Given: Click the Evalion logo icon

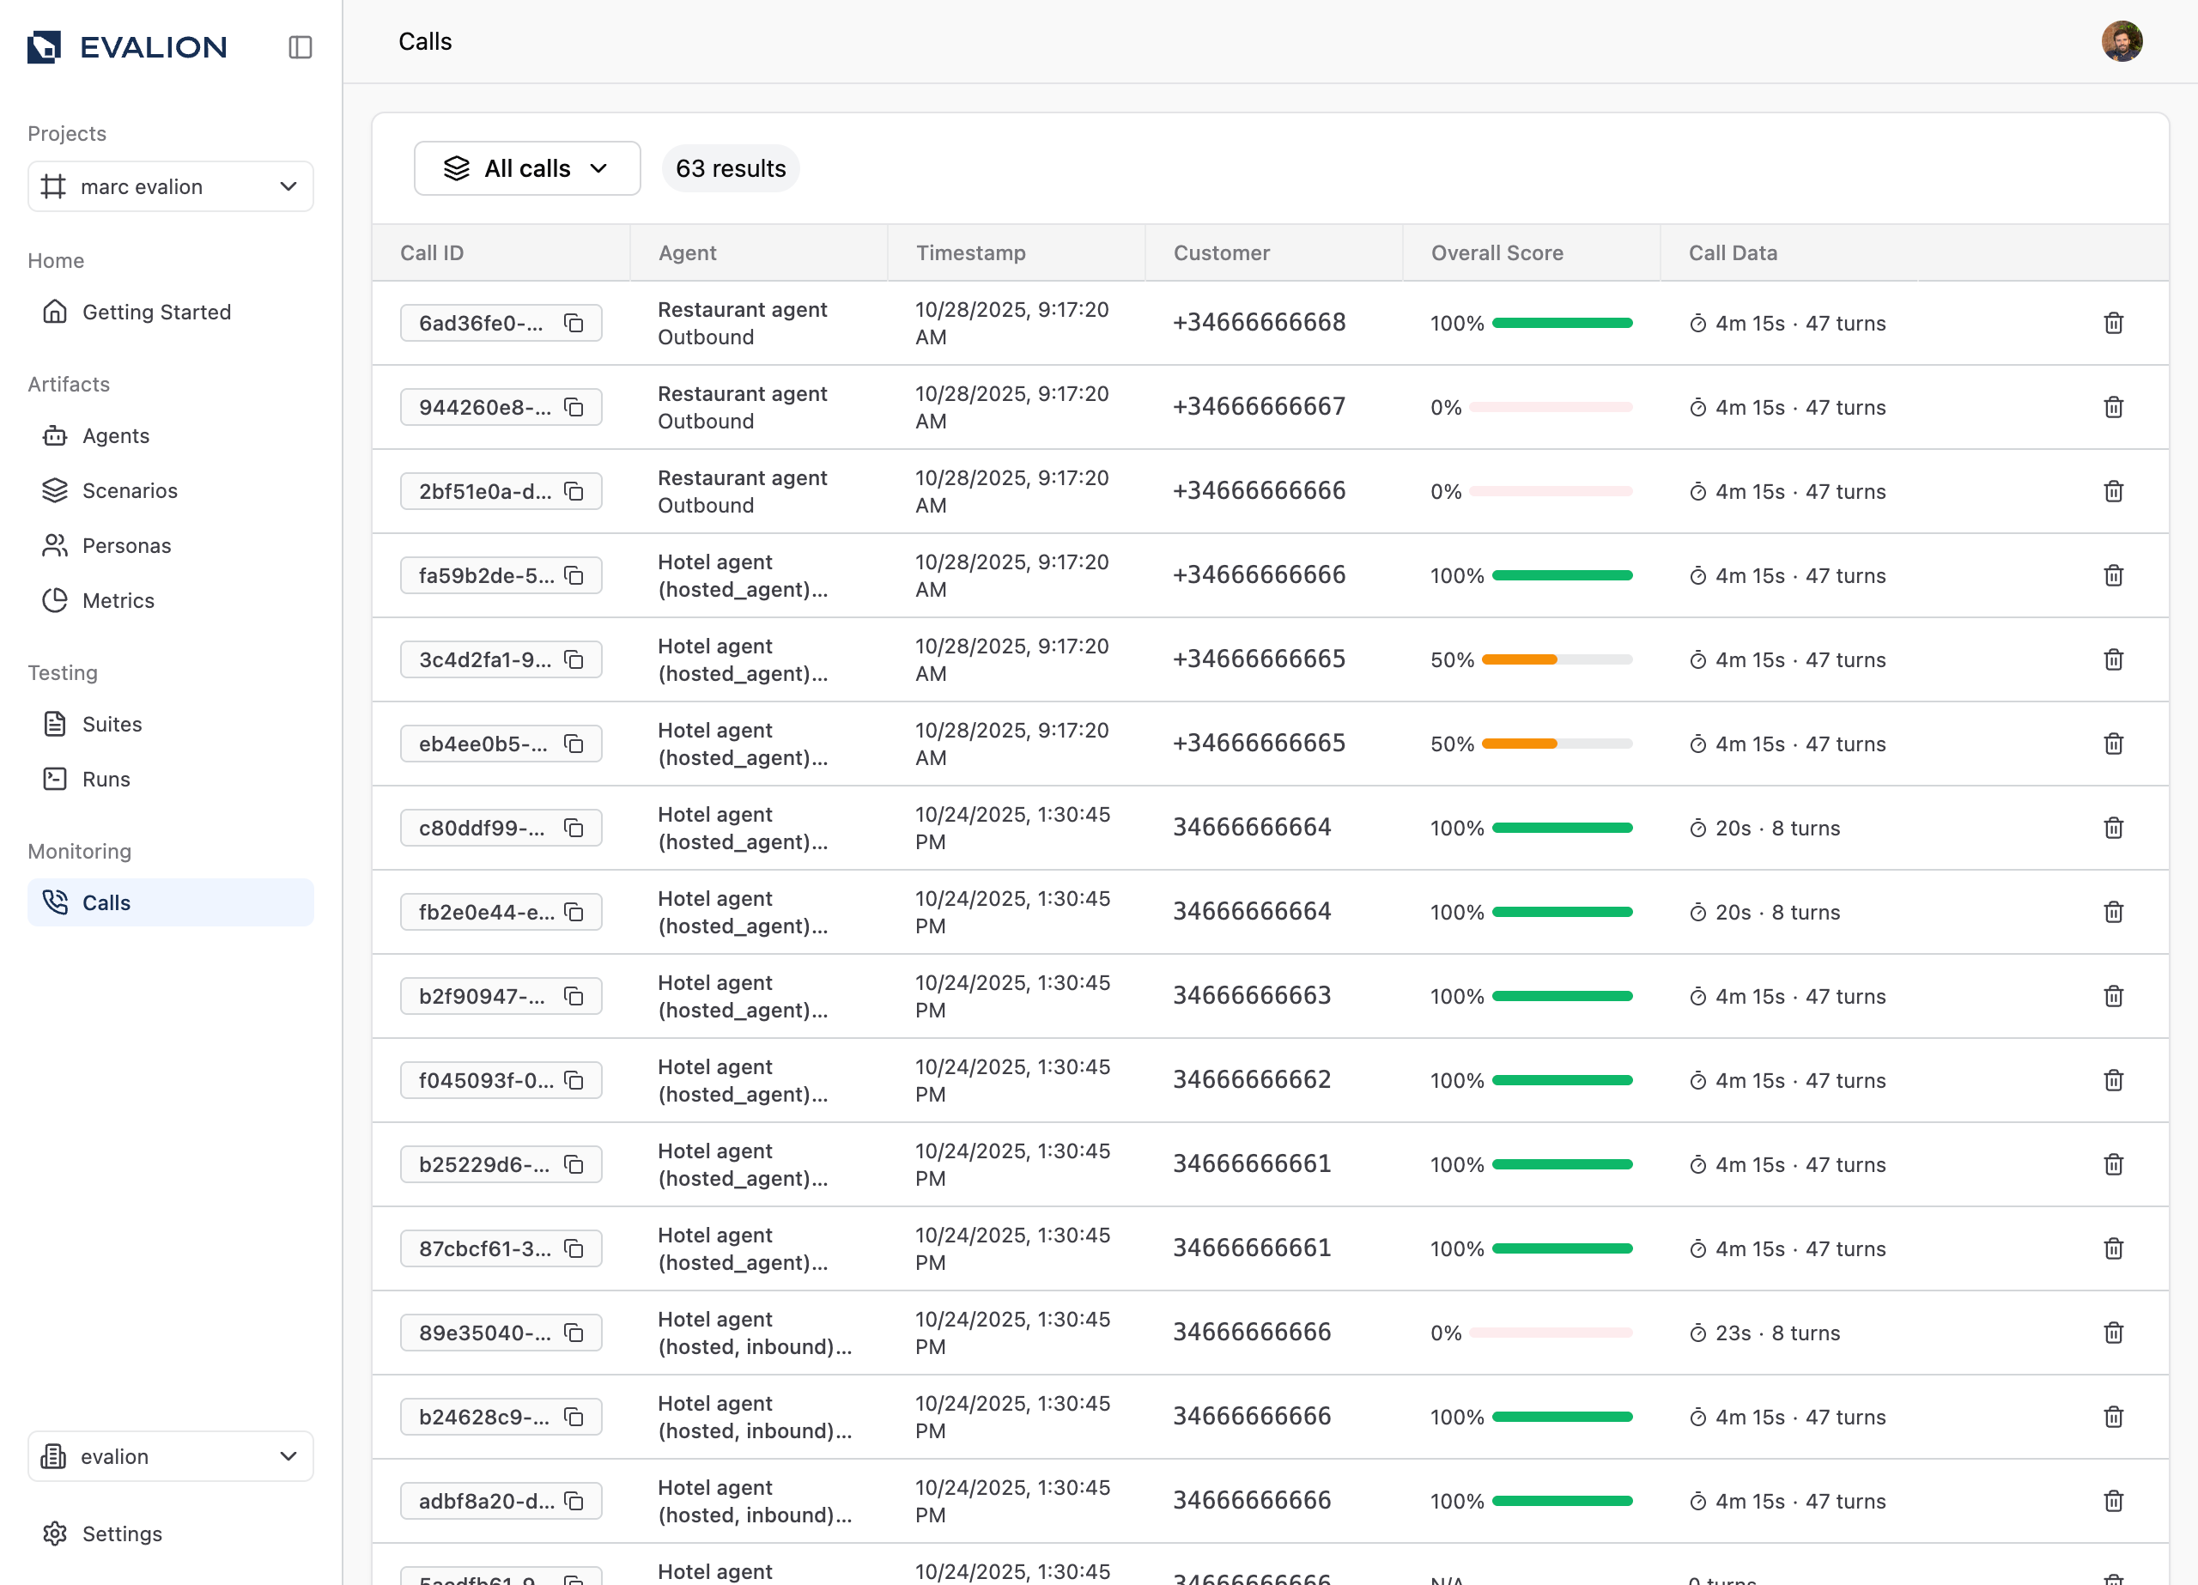Looking at the screenshot, I should click(x=45, y=46).
